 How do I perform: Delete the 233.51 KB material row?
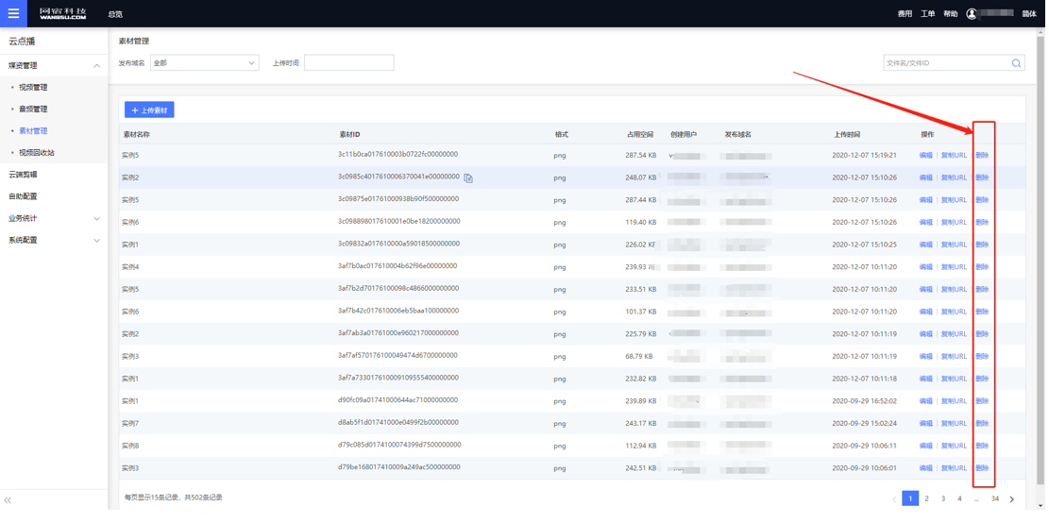pos(981,290)
